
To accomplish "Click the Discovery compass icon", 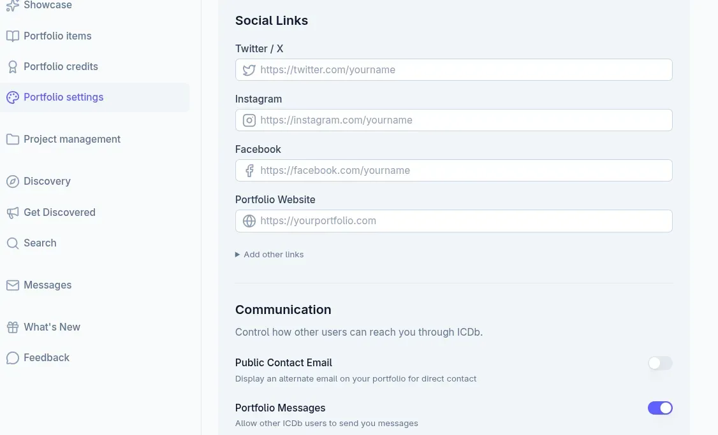I will pyautogui.click(x=13, y=181).
